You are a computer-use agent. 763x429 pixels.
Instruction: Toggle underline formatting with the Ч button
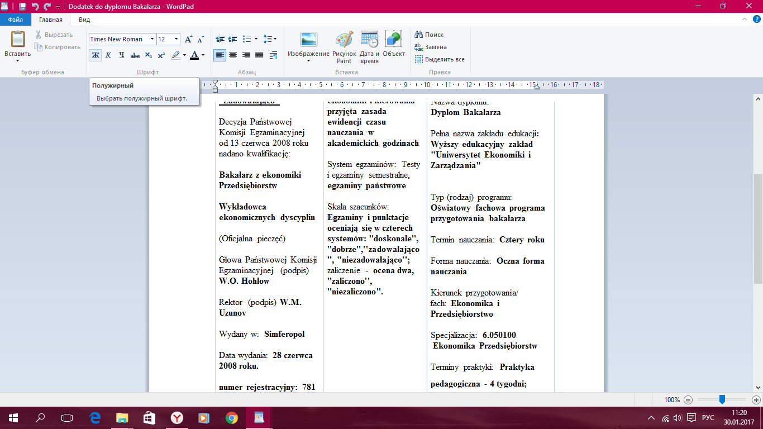point(122,55)
